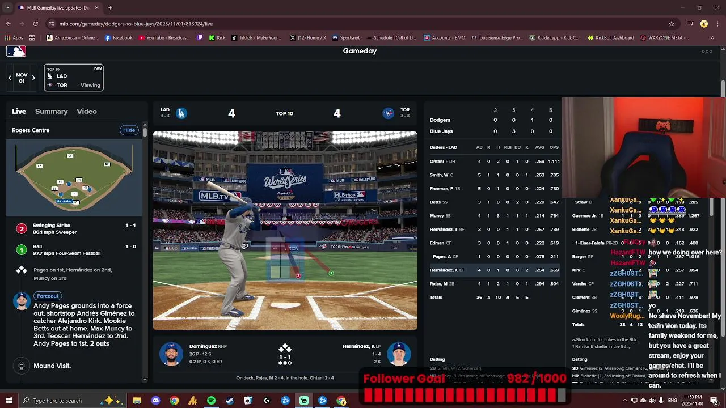Click Hernández, K row in batters table
726x408 pixels.
point(495,270)
